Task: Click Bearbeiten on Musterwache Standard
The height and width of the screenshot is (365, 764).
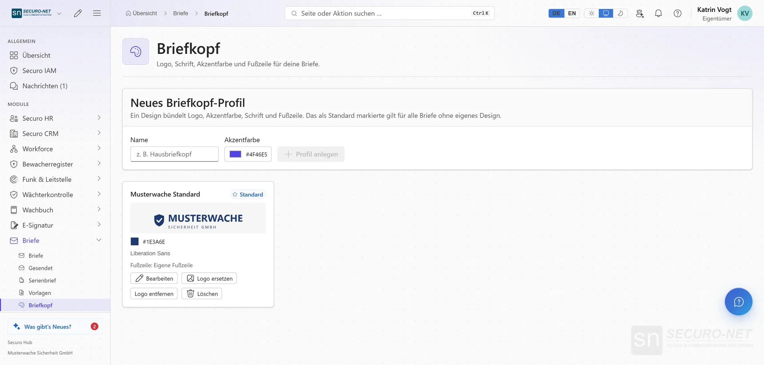Action: coord(154,278)
